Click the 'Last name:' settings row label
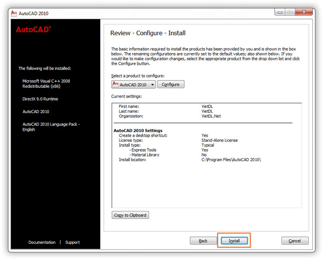Image resolution: width=323 pixels, height=260 pixels. (x=129, y=111)
